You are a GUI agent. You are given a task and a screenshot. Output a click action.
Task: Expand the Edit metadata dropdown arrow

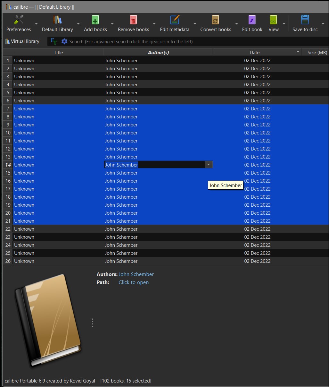(195, 23)
